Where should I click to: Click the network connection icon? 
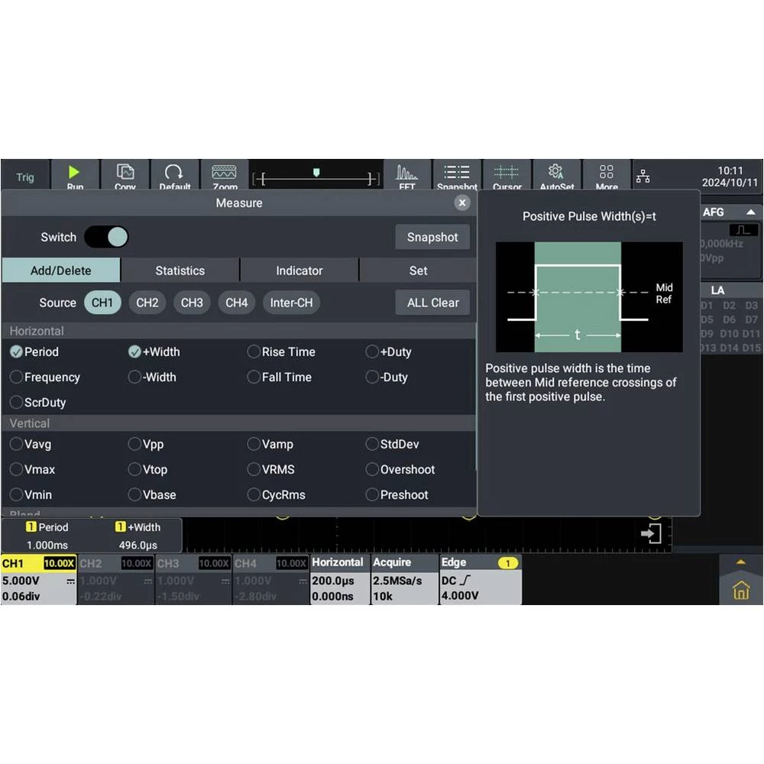pos(643,177)
